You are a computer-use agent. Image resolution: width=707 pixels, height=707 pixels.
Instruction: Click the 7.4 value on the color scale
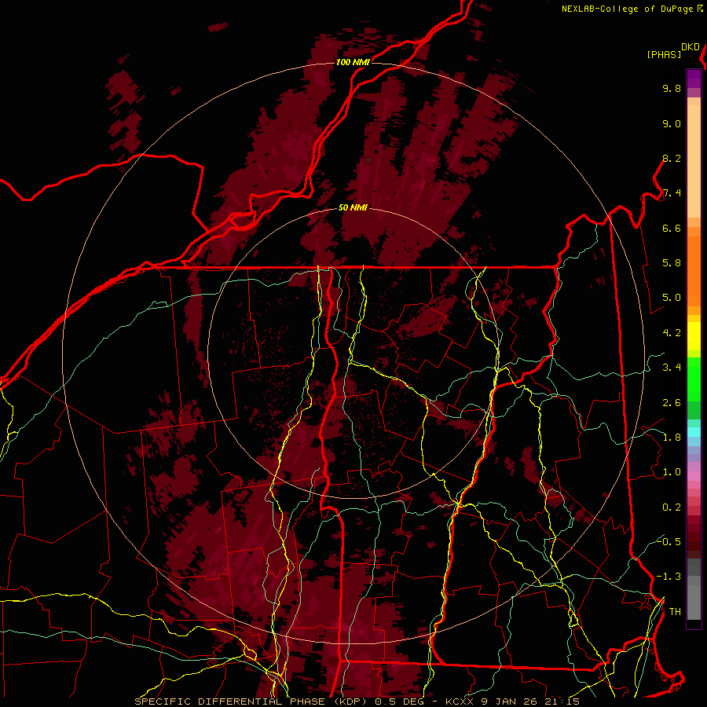(672, 193)
